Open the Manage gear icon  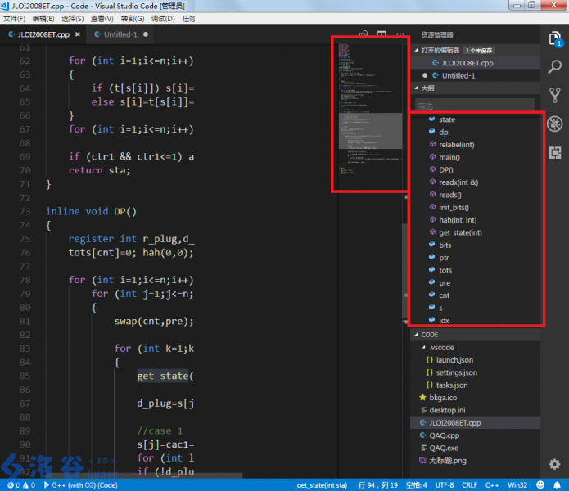click(x=554, y=464)
